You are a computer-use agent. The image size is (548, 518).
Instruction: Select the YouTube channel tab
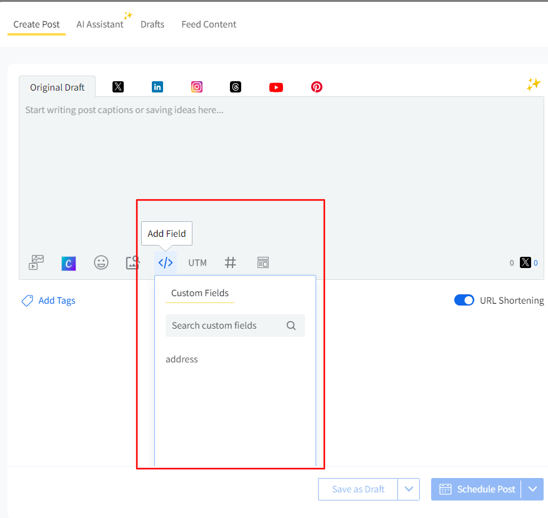(276, 87)
